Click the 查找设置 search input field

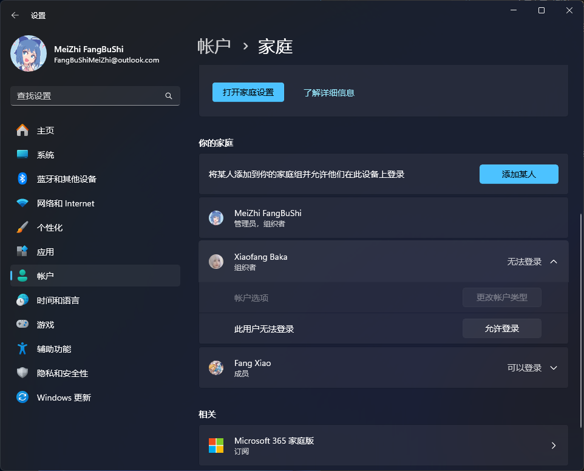click(85, 96)
